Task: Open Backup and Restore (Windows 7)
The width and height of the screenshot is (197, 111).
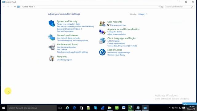Action: (x=69, y=29)
